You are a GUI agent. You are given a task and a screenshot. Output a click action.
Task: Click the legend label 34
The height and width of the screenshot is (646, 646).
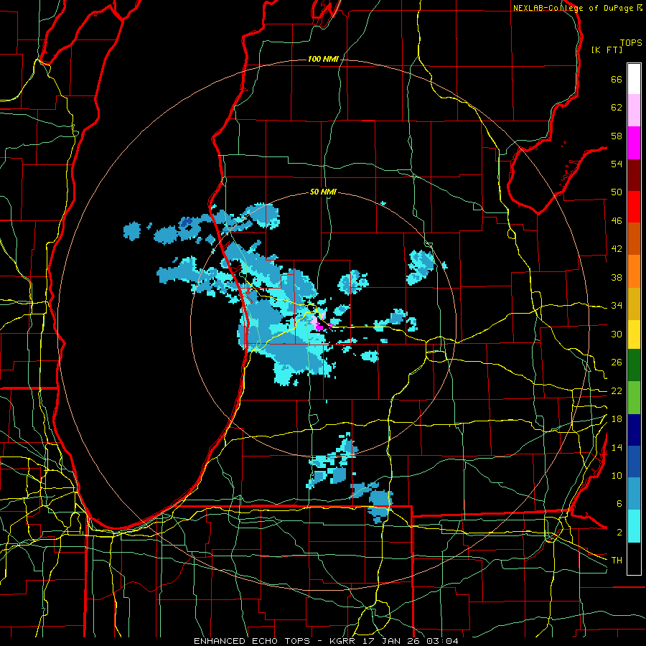pos(617,306)
